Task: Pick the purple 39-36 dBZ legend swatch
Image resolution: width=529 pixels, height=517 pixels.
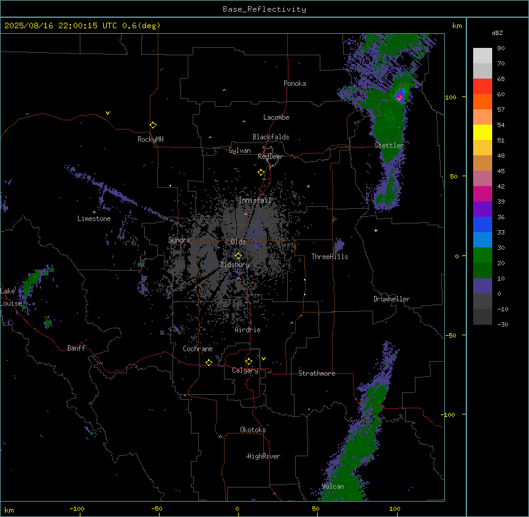Action: click(x=482, y=209)
